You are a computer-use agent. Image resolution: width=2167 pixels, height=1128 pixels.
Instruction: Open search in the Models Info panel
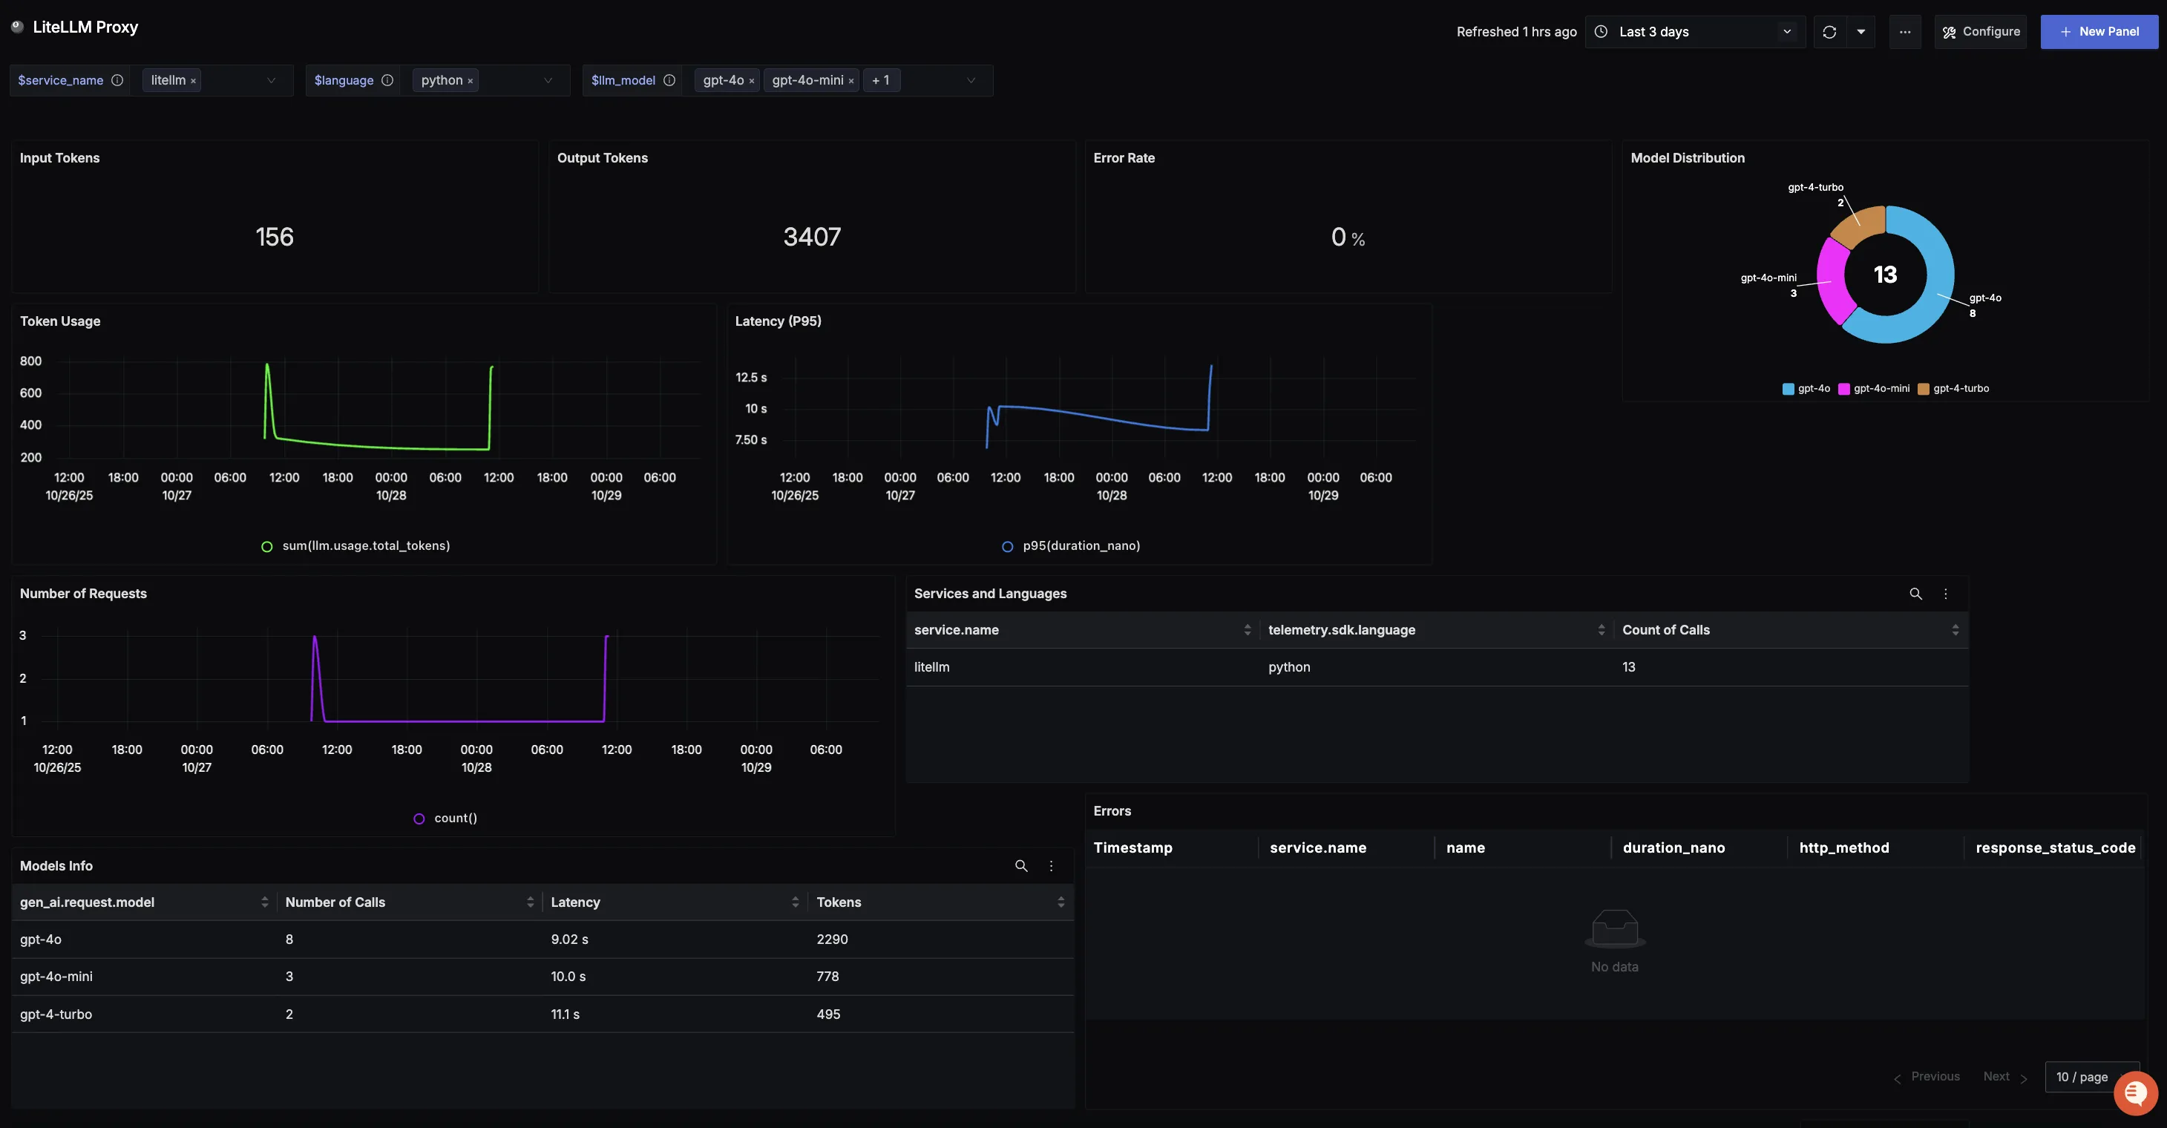point(1021,865)
